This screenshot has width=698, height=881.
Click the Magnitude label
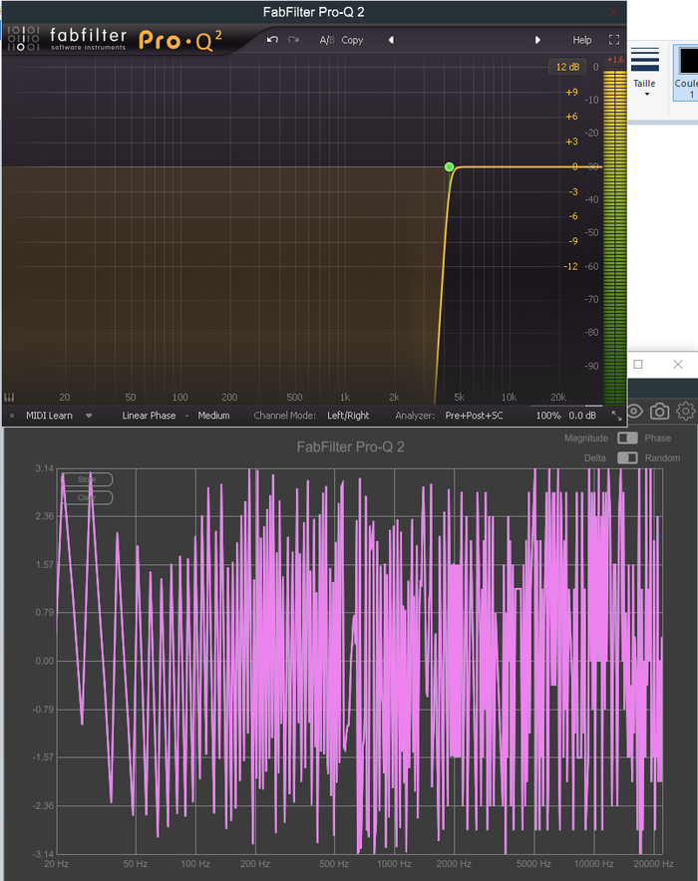(586, 438)
